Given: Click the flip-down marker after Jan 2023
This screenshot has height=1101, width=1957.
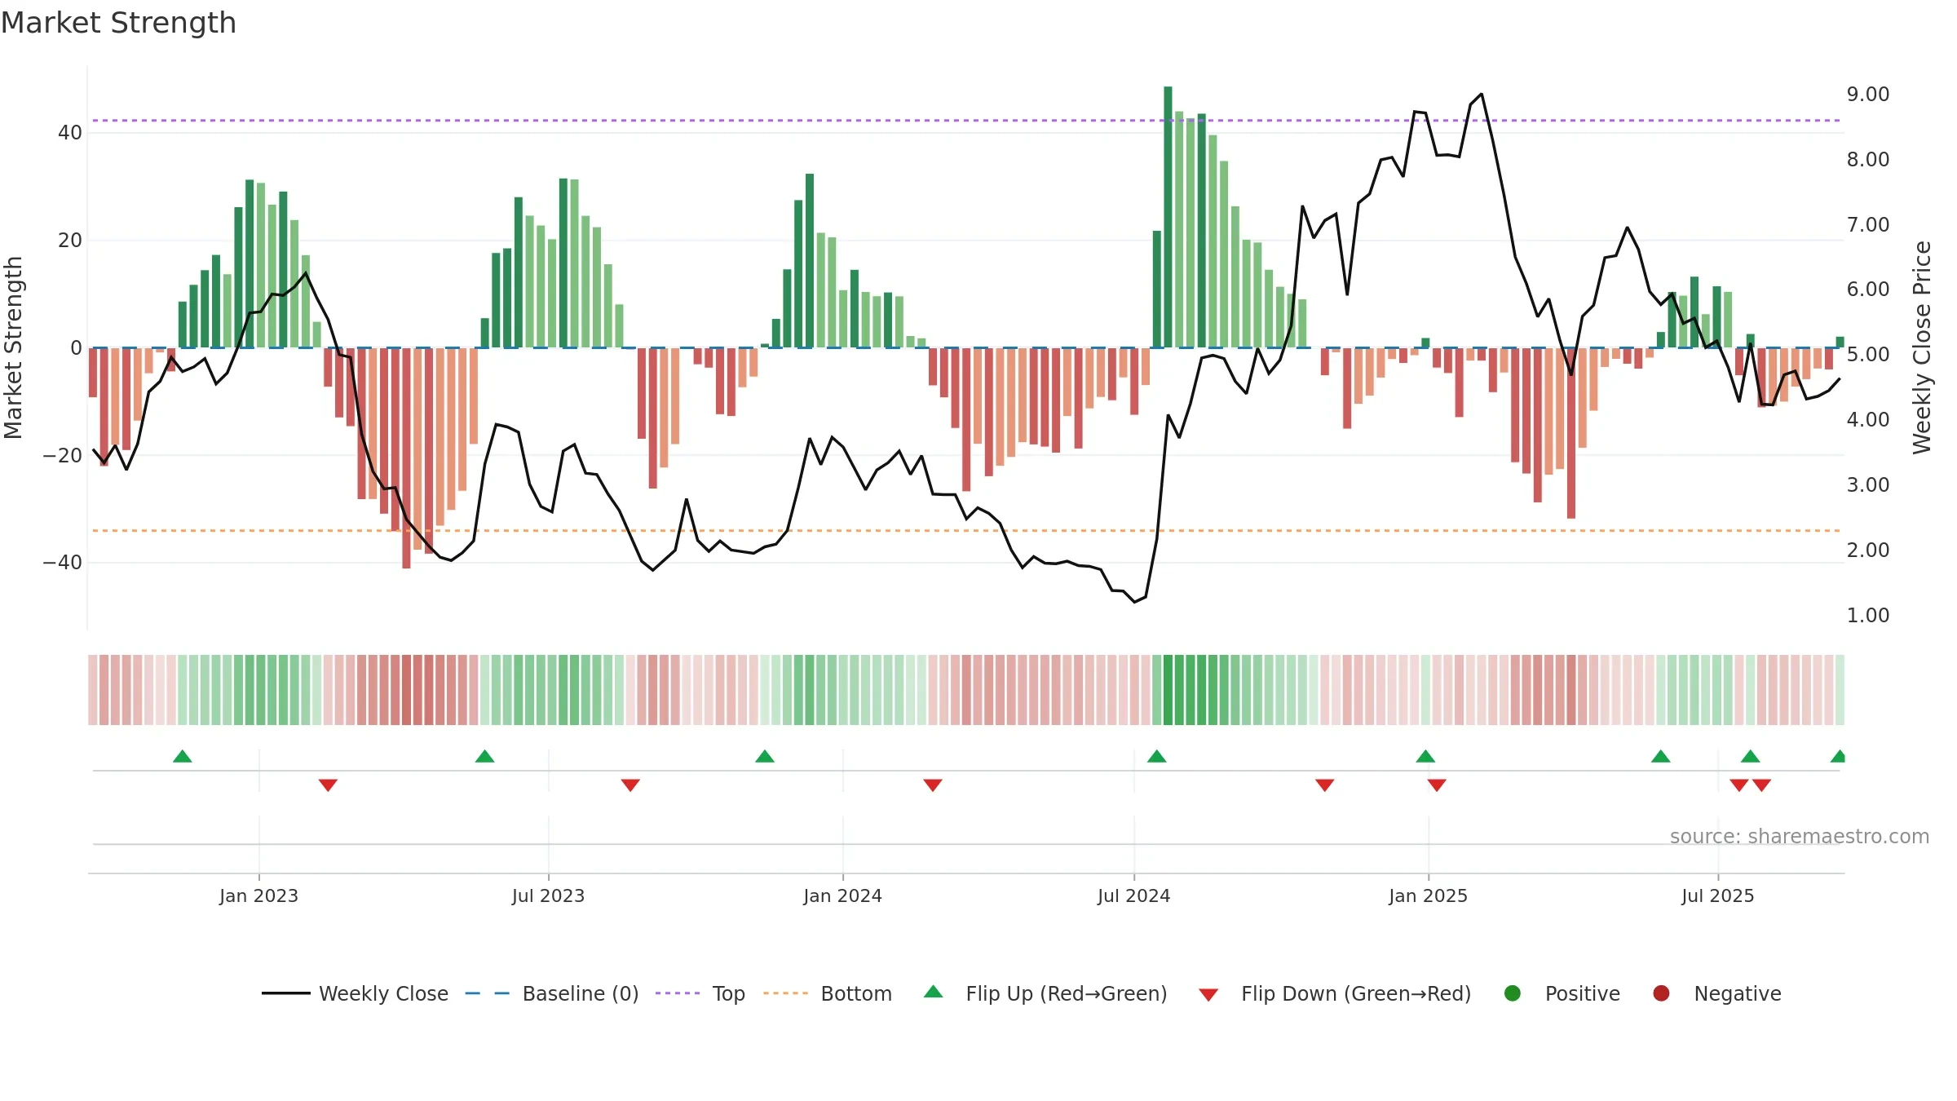Looking at the screenshot, I should [328, 785].
